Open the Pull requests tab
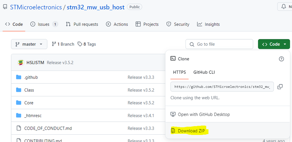The height and width of the screenshot is (142, 292). pyautogui.click(x=82, y=24)
